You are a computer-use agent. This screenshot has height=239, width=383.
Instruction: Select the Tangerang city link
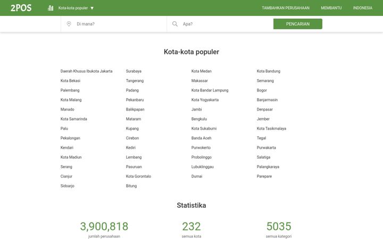pyautogui.click(x=135, y=81)
